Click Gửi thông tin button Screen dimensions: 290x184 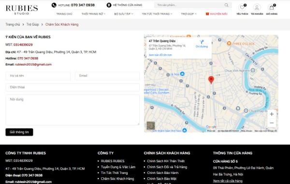click(x=19, y=132)
